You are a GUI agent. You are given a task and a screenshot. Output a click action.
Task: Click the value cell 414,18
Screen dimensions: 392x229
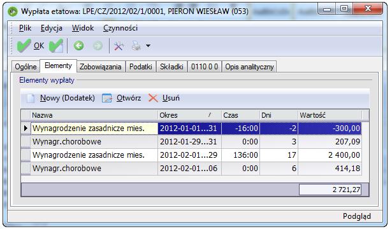(330, 169)
